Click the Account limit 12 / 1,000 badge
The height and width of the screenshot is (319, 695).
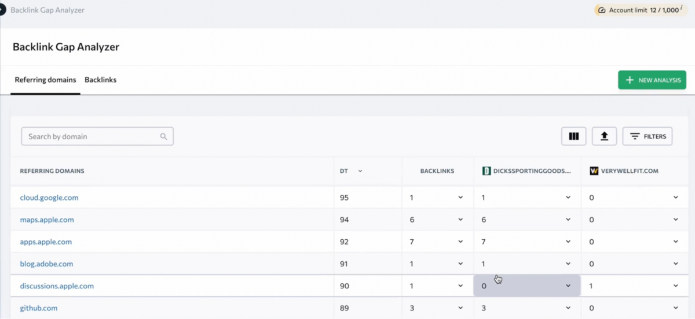coord(642,10)
